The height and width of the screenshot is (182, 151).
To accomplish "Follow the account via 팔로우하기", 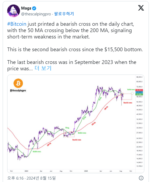I will (64, 14).
